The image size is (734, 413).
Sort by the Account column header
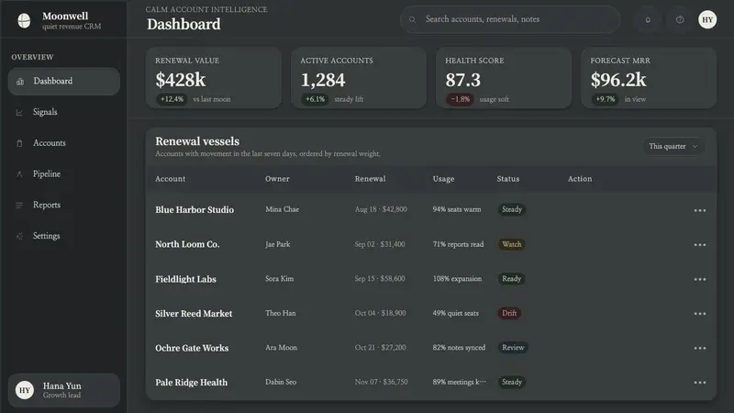171,179
